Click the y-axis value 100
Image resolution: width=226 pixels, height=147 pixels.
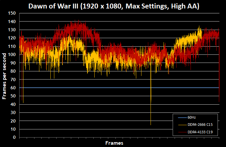tap(12, 54)
